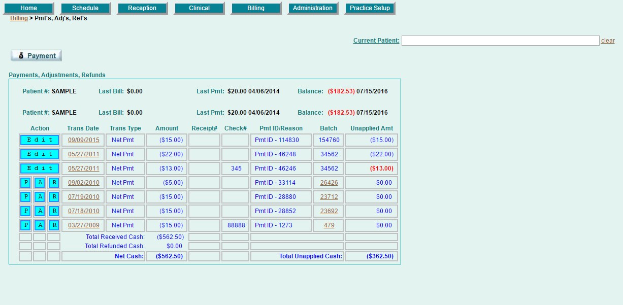Click the Current Patient text field
Viewport: 623px width, 305px height.
(x=500, y=41)
